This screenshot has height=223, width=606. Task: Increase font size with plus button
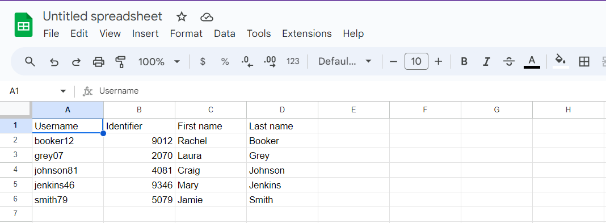click(438, 61)
